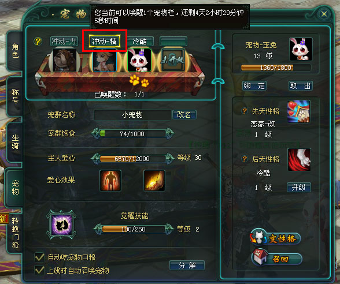Click the 变性格 button

tap(275, 238)
